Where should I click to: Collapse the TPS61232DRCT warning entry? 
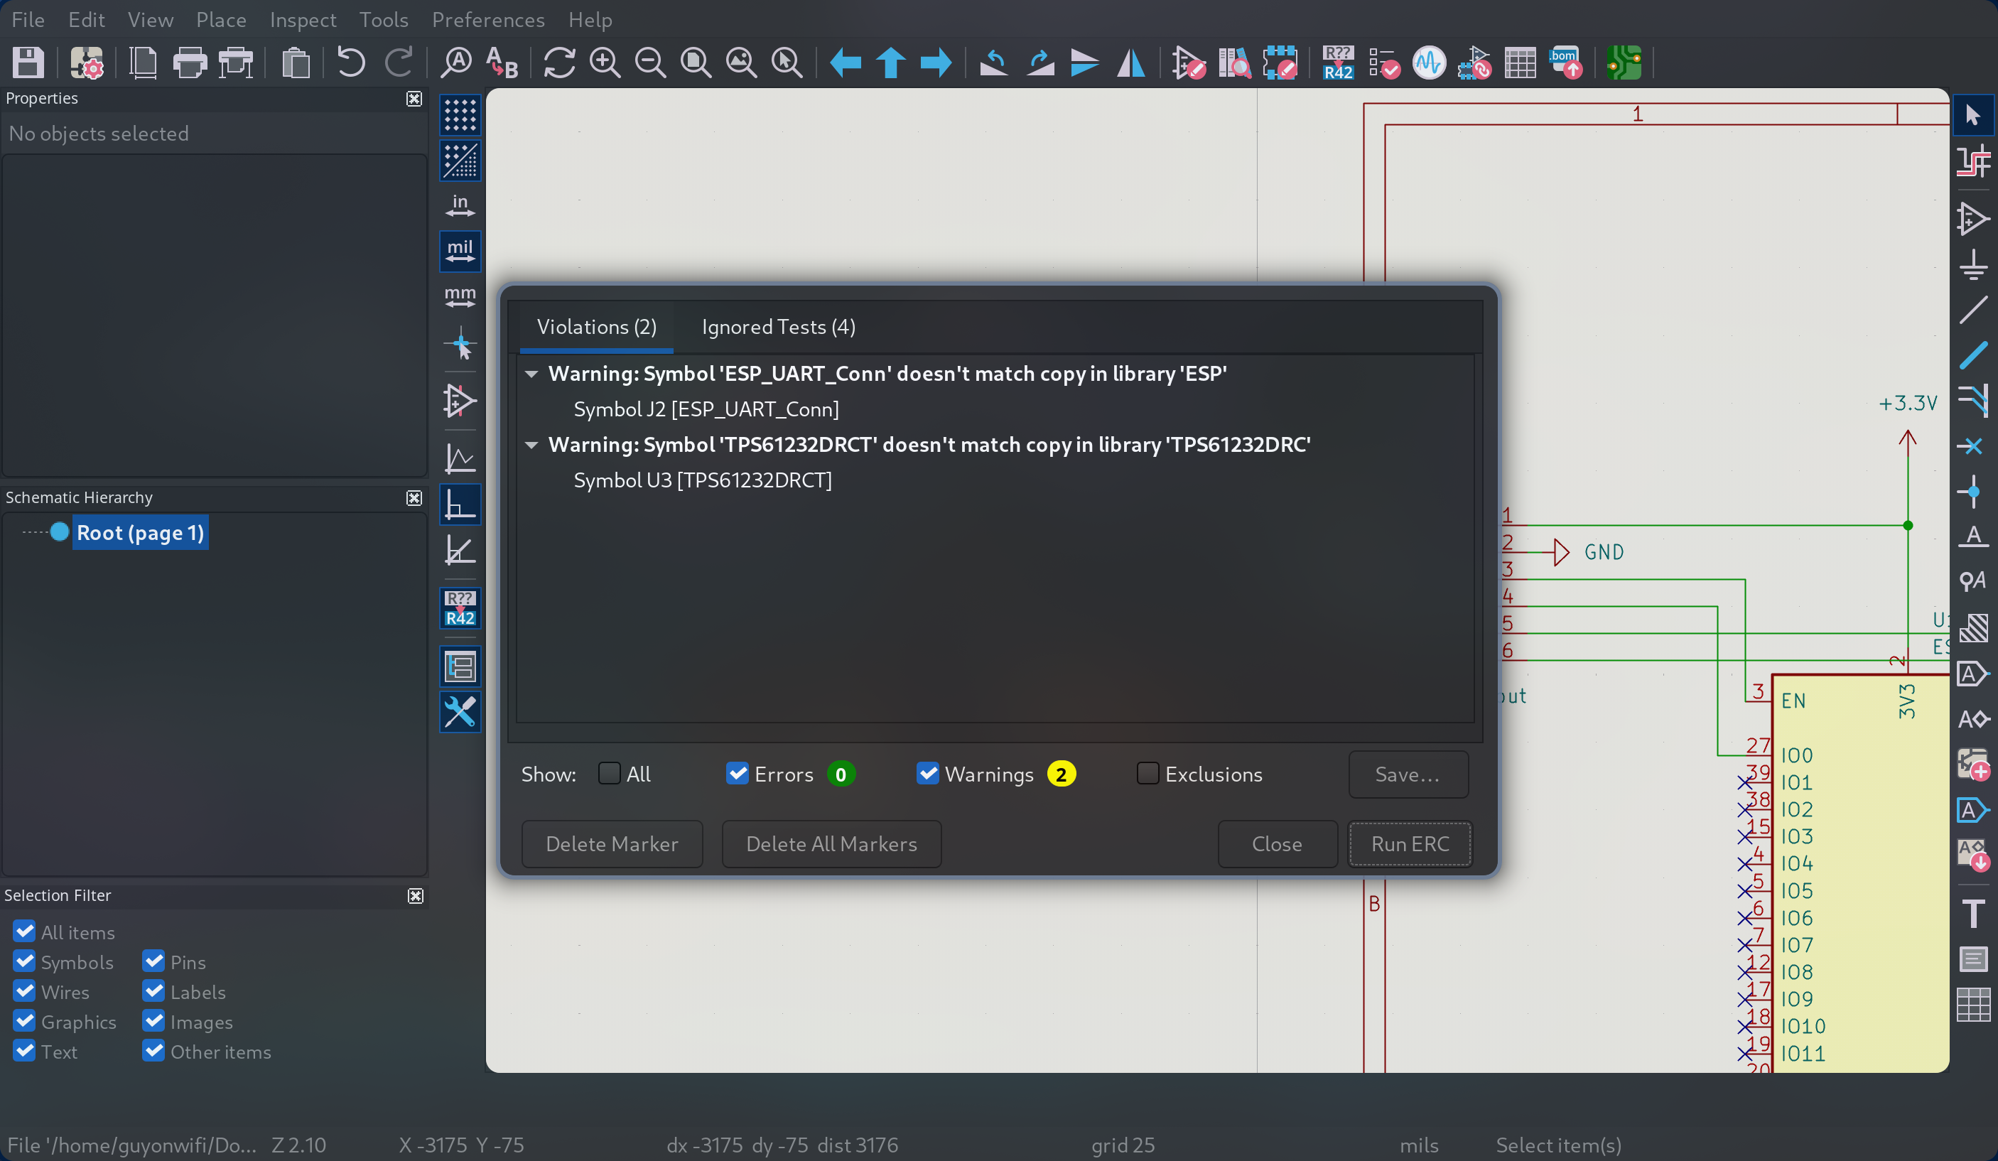click(x=531, y=445)
